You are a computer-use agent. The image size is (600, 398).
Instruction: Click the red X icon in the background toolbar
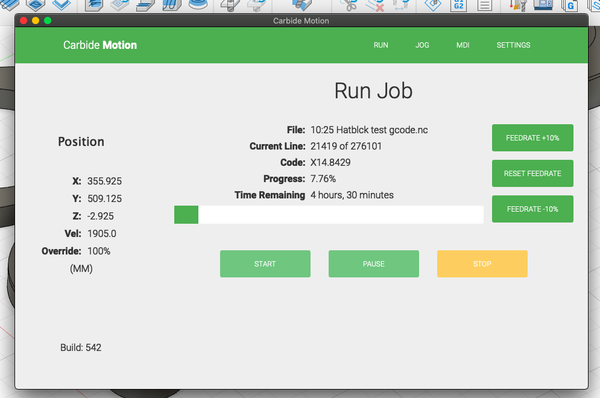(375, 5)
